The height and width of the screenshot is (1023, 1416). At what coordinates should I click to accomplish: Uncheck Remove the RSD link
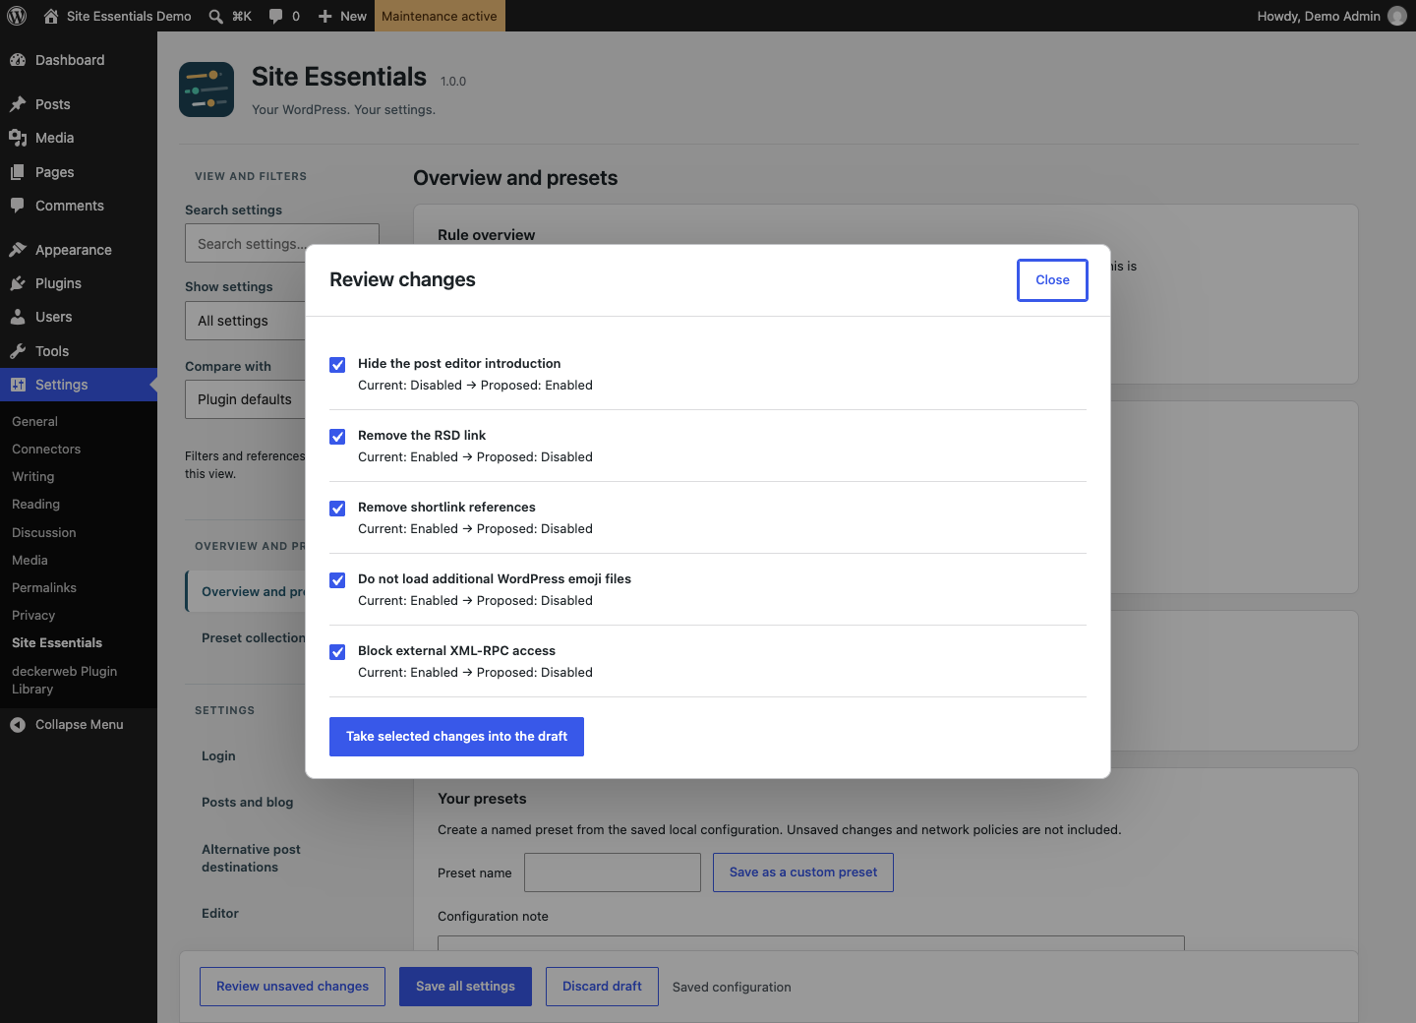click(x=337, y=437)
